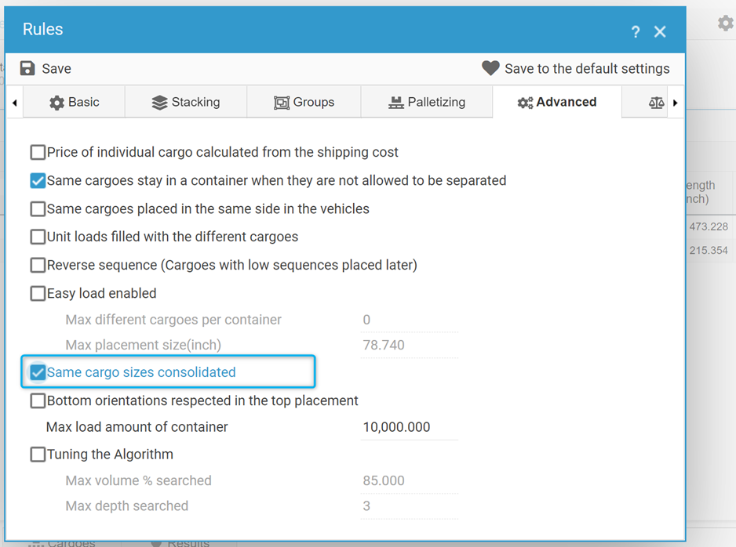Click the Rules dialog title
736x547 pixels.
tap(42, 29)
